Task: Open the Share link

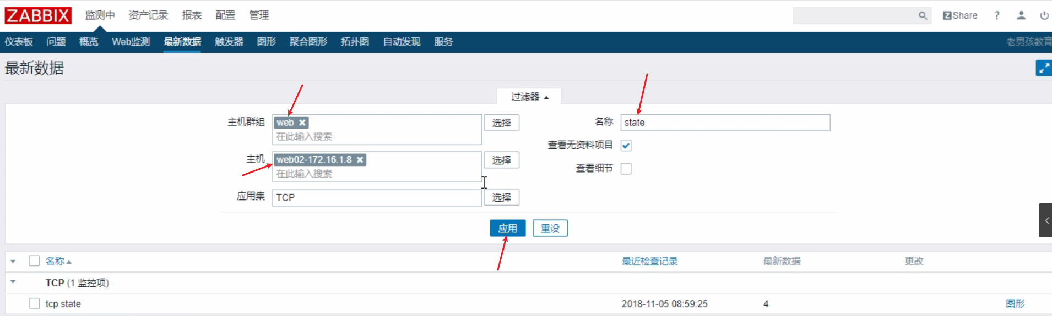Action: click(960, 15)
